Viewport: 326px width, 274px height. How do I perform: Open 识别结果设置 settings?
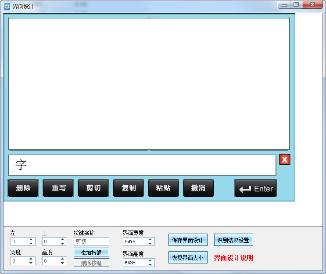coord(233,240)
